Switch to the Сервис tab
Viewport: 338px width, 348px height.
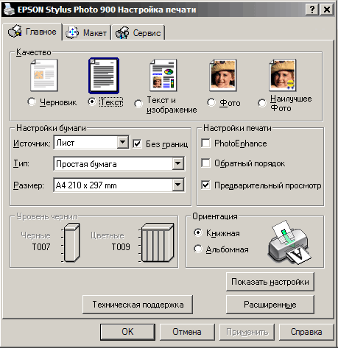[x=138, y=32]
